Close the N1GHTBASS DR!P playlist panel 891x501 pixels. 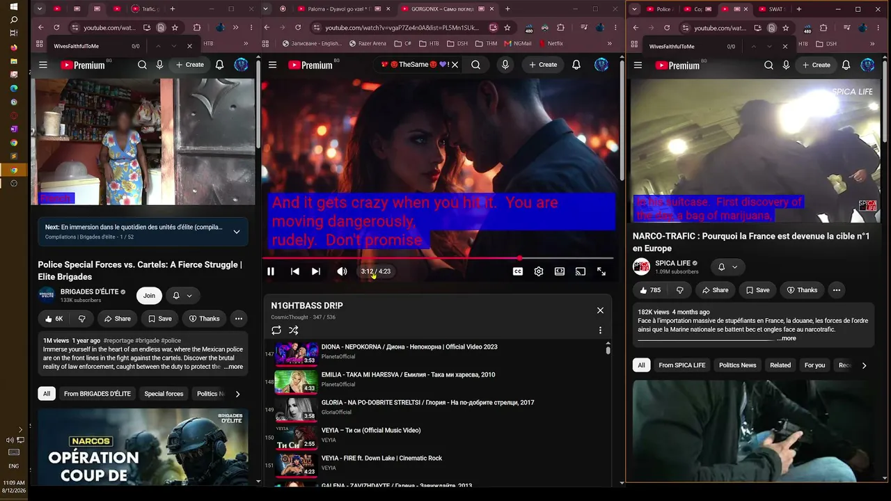(x=600, y=310)
